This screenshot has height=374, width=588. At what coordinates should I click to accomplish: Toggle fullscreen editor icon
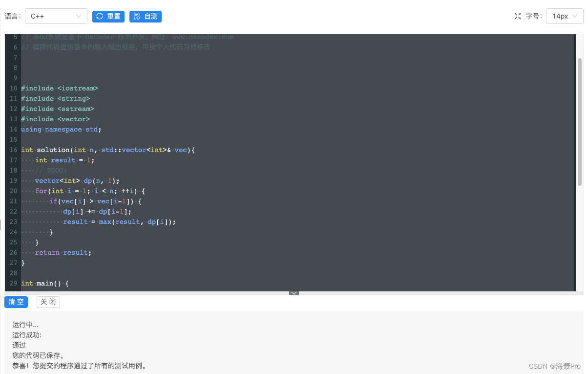(x=518, y=16)
